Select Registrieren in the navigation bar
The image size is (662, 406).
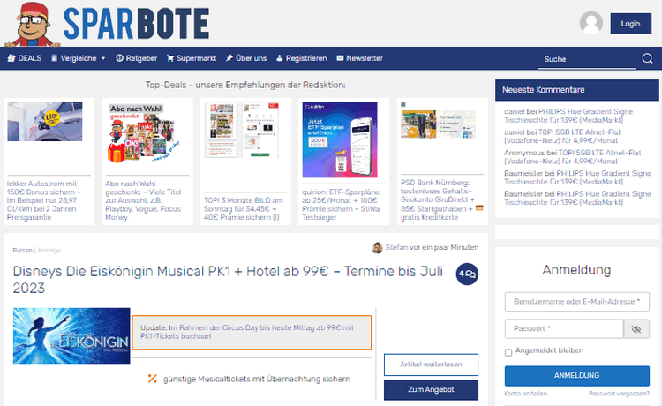coord(302,58)
